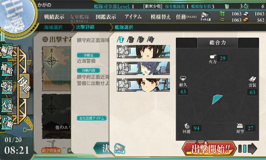This screenshot has width=266, height=160.
Task: Select fleet number 3
Action: click(x=140, y=40)
